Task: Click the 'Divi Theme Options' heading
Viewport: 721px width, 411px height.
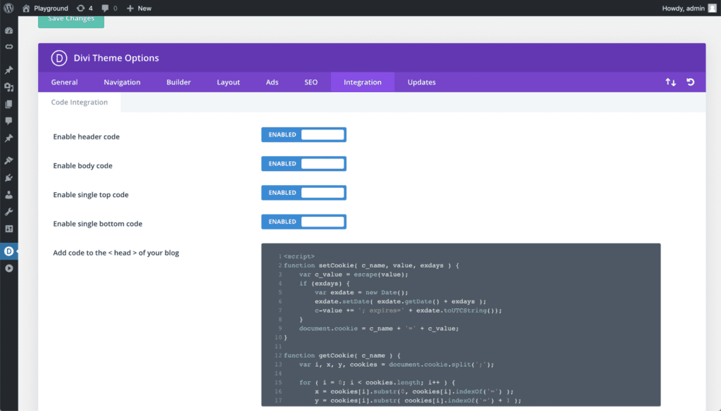Action: [x=116, y=58]
